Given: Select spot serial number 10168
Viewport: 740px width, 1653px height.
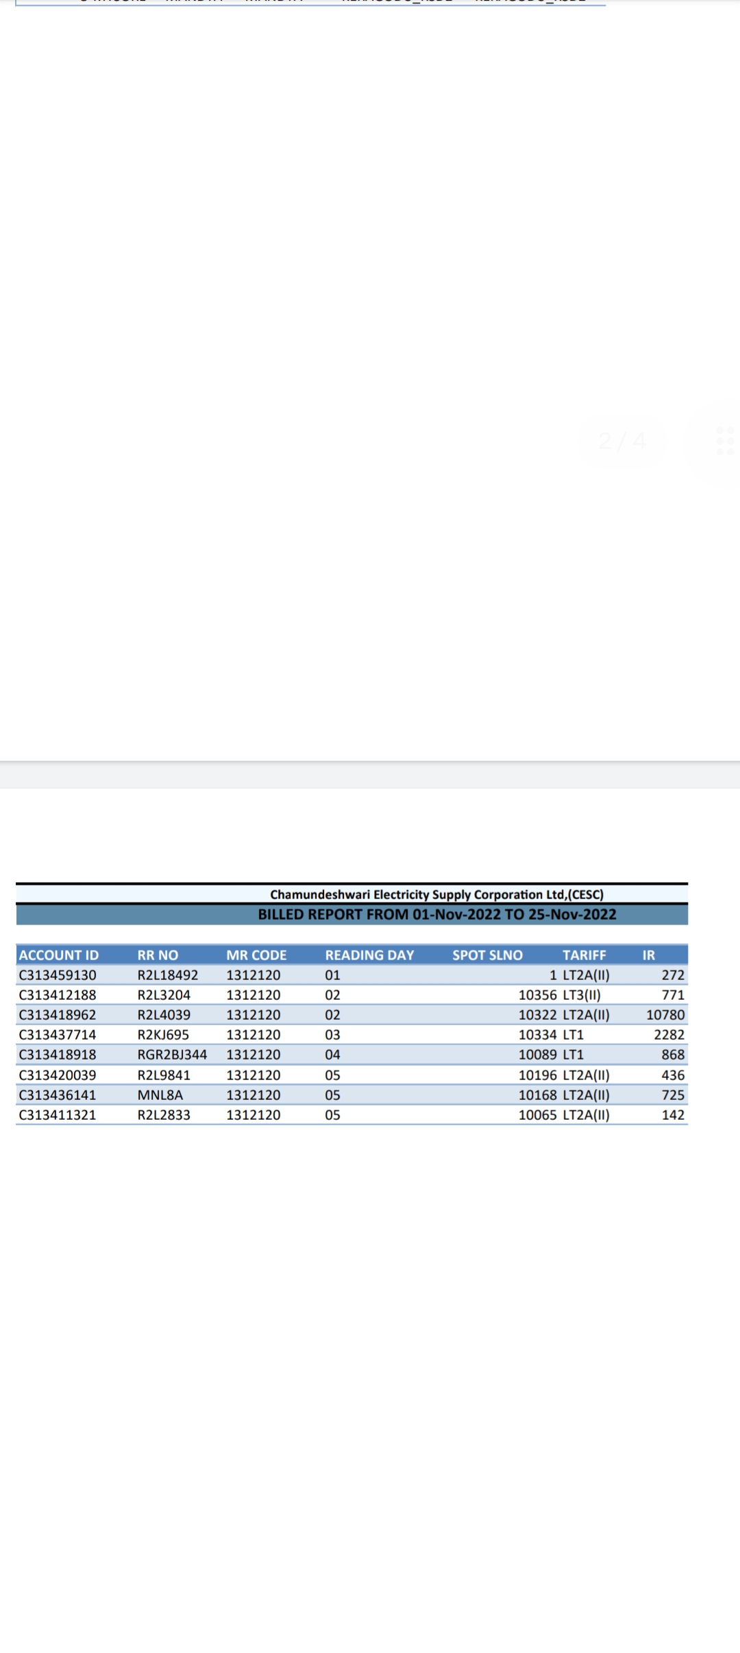Looking at the screenshot, I should coord(538,1094).
